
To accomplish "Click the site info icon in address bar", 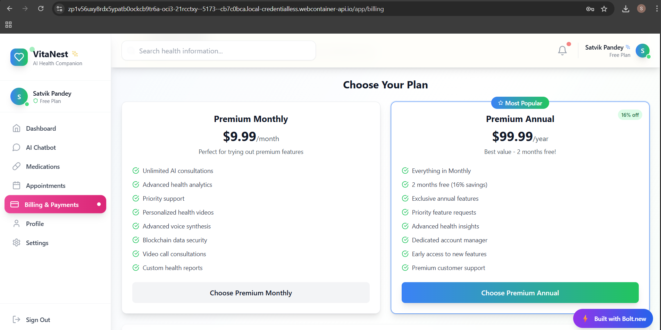I will [x=59, y=9].
